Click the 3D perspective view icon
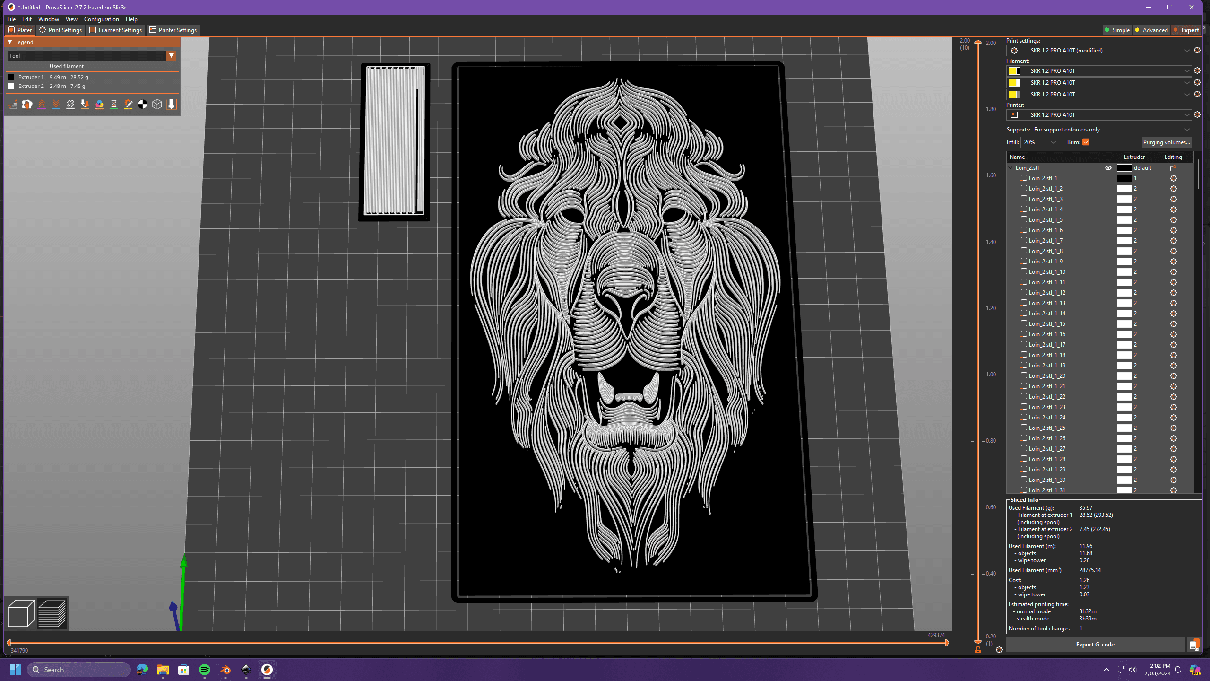This screenshot has height=681, width=1210. [x=20, y=614]
